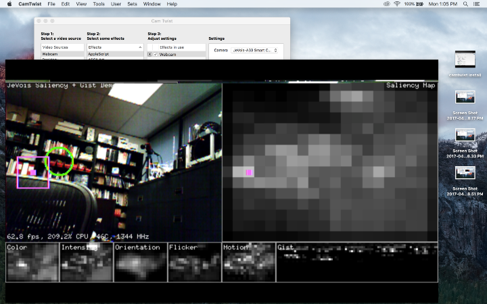Open the Window menu
Image resolution: width=487 pixels, height=304 pixels.
(x=152, y=4)
